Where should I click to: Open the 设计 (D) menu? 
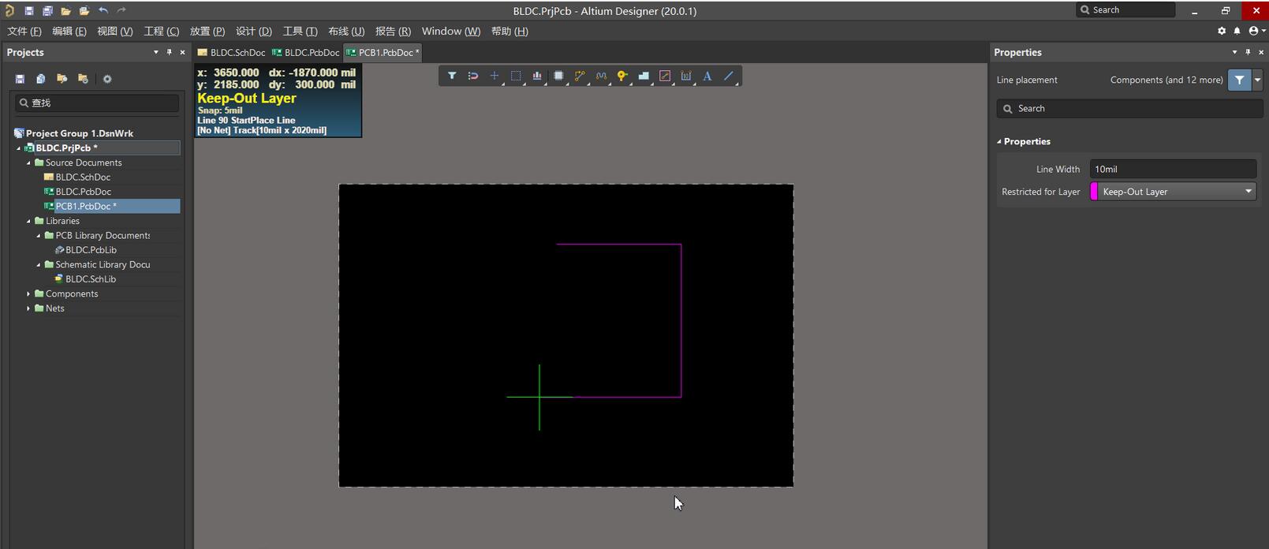tap(254, 31)
